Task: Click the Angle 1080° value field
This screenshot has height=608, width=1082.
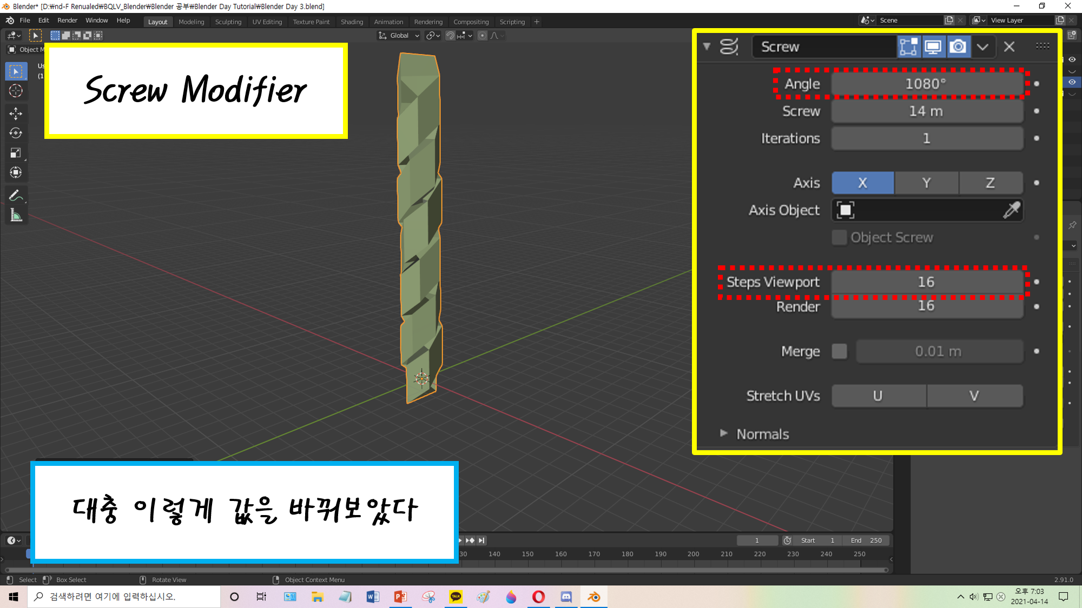Action: (x=927, y=84)
